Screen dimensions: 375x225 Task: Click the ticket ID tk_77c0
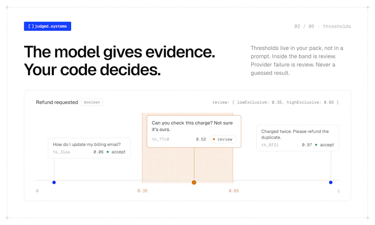tap(160, 139)
